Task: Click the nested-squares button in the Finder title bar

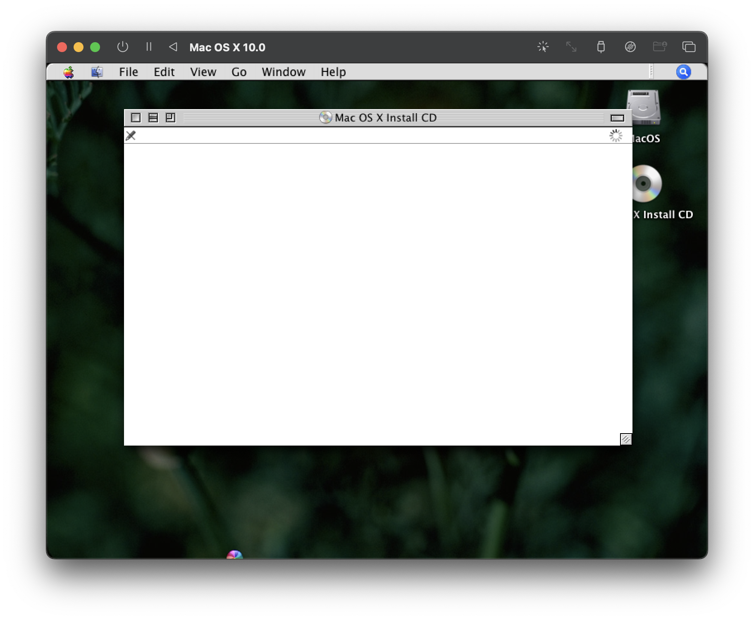Action: 170,118
